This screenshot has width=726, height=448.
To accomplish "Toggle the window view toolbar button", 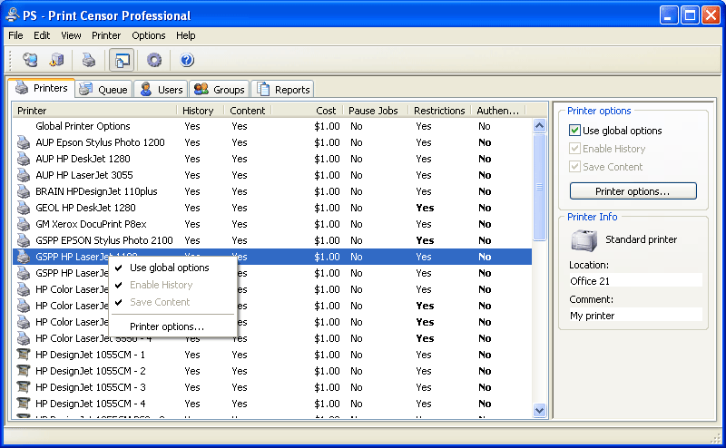I will pyautogui.click(x=121, y=60).
